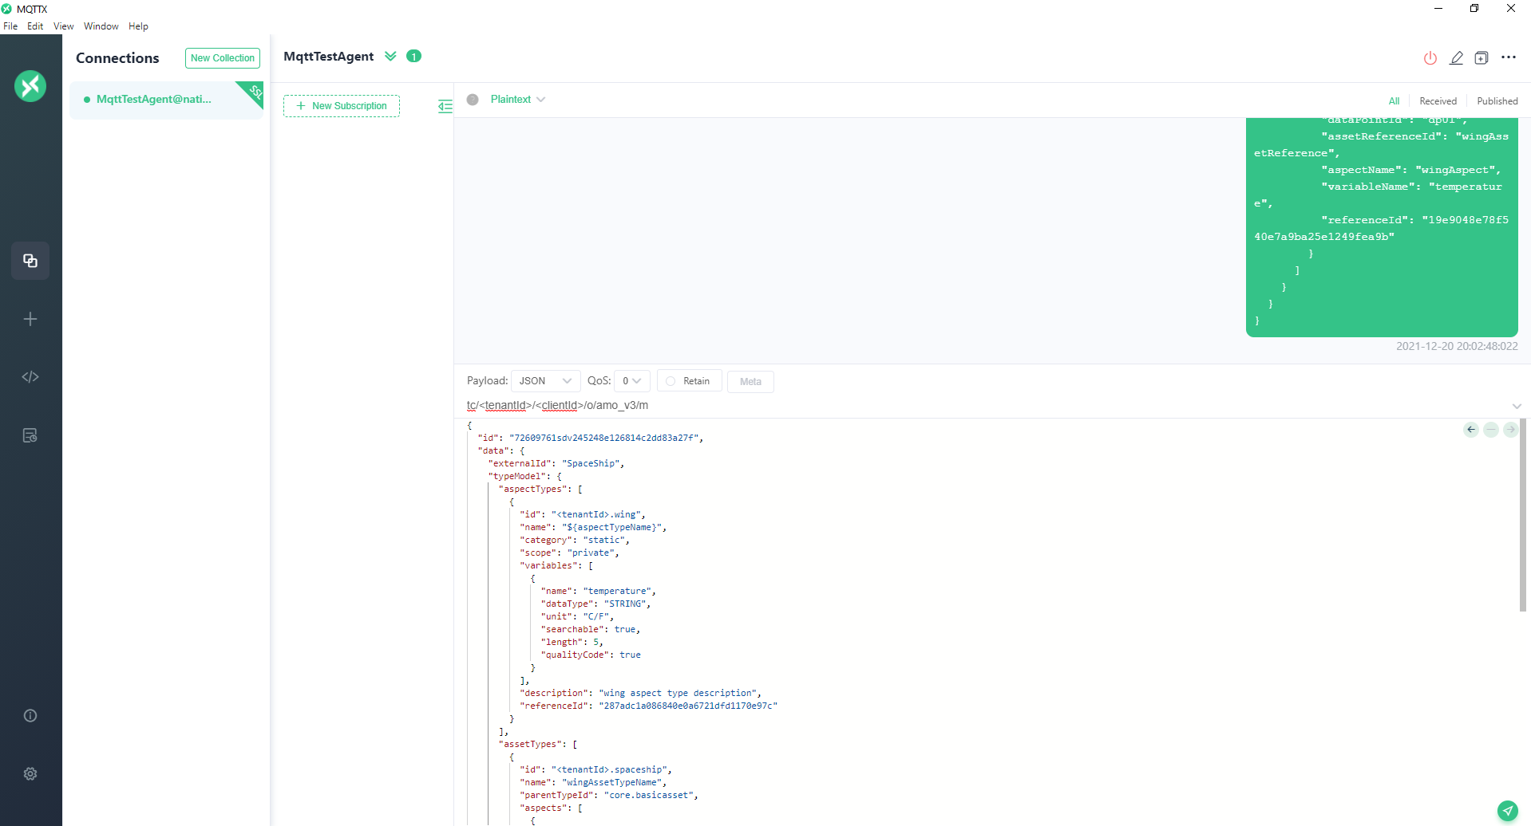Expand connection details with the double chevron
1531x826 pixels.
click(390, 56)
